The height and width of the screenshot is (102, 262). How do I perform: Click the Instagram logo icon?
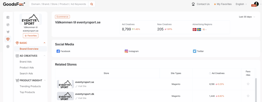[126, 51]
